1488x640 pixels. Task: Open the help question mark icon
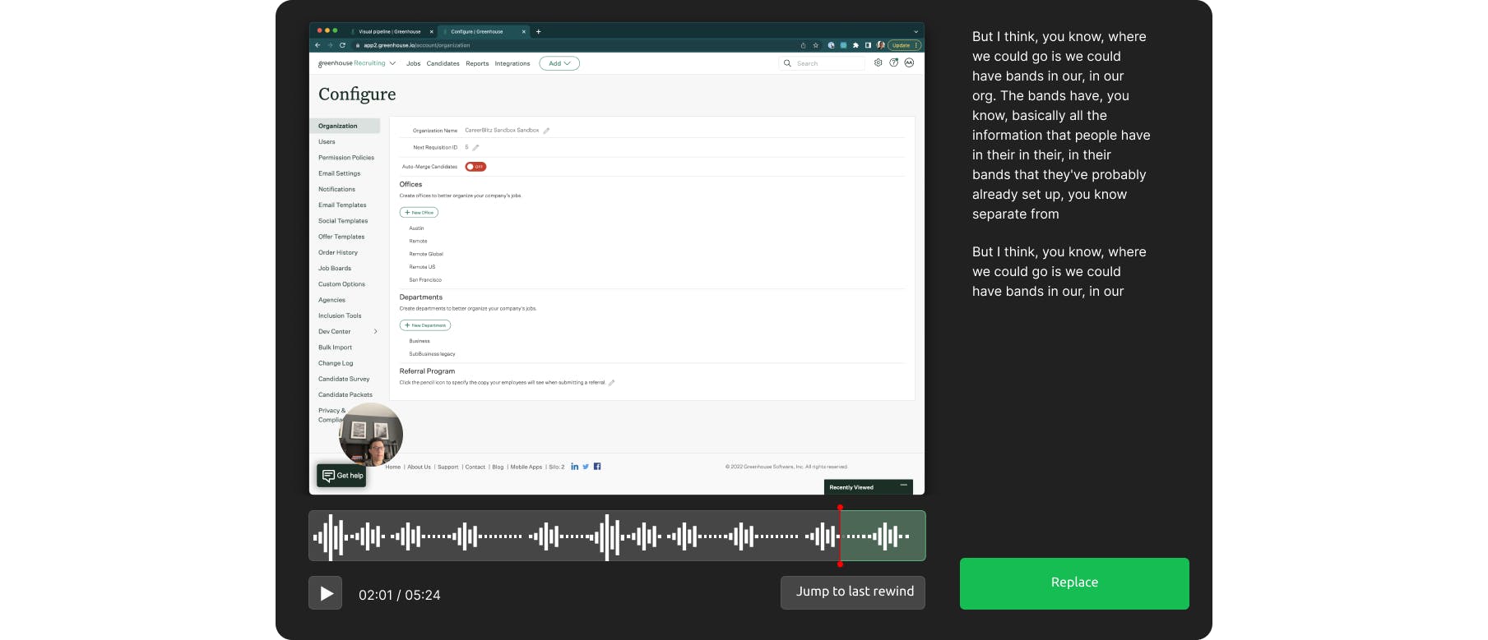(894, 62)
